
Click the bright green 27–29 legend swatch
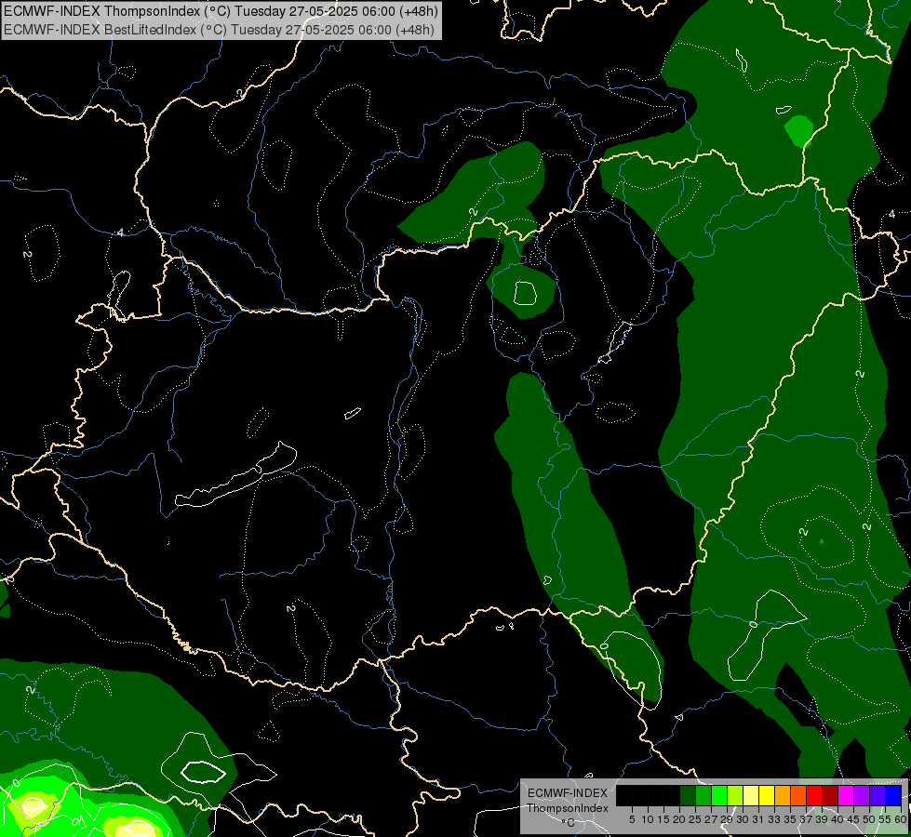719,795
